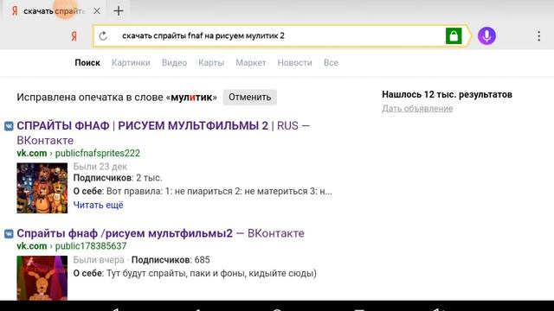Click text "Подписчиков: 685"
554x311 pixels.
tap(171, 260)
